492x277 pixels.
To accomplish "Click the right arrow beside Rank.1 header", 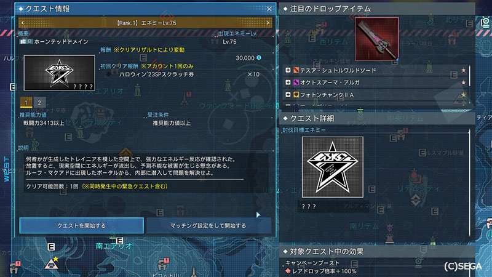I will tap(268, 23).
